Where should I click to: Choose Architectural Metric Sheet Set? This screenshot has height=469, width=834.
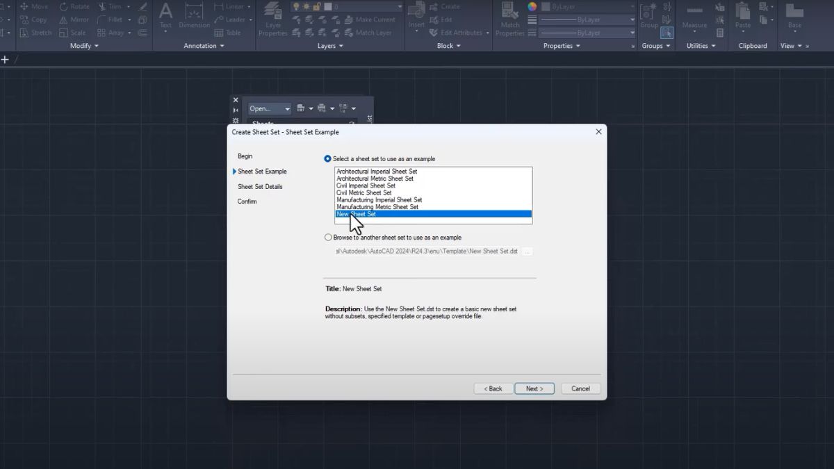click(x=434, y=179)
